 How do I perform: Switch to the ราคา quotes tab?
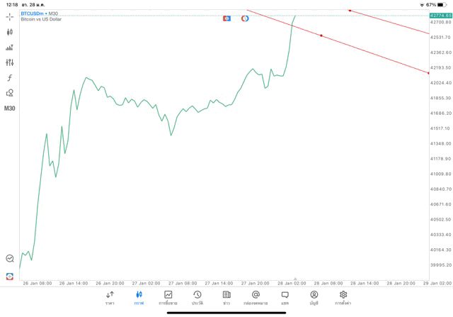point(110,297)
